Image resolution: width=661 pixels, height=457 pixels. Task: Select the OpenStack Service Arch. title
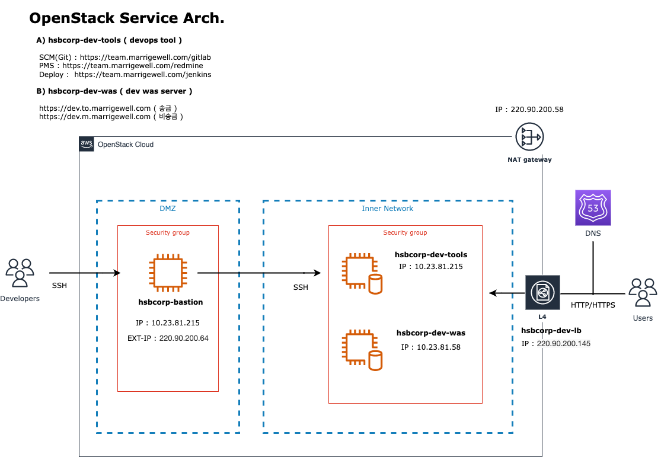coord(127,18)
